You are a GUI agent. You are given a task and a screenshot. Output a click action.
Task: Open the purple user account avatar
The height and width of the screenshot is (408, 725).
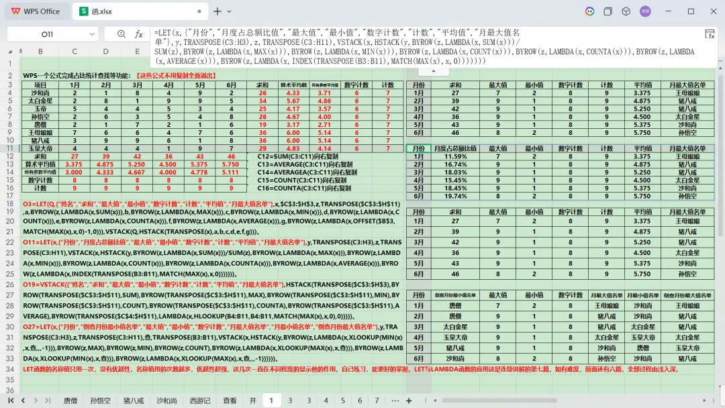point(645,11)
